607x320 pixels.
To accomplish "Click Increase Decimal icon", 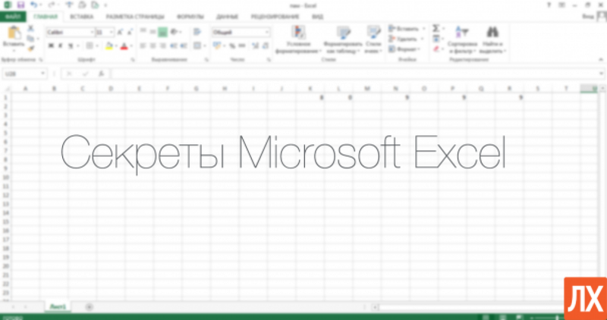I will point(255,46).
